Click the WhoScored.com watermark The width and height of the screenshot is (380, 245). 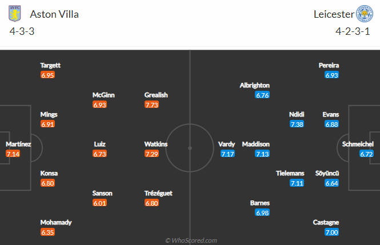(x=191, y=240)
